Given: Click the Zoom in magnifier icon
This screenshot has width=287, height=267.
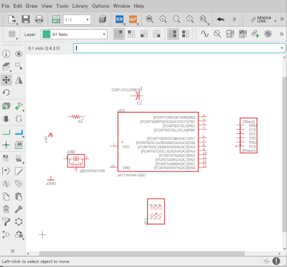Looking at the screenshot, I should [x=163, y=19].
